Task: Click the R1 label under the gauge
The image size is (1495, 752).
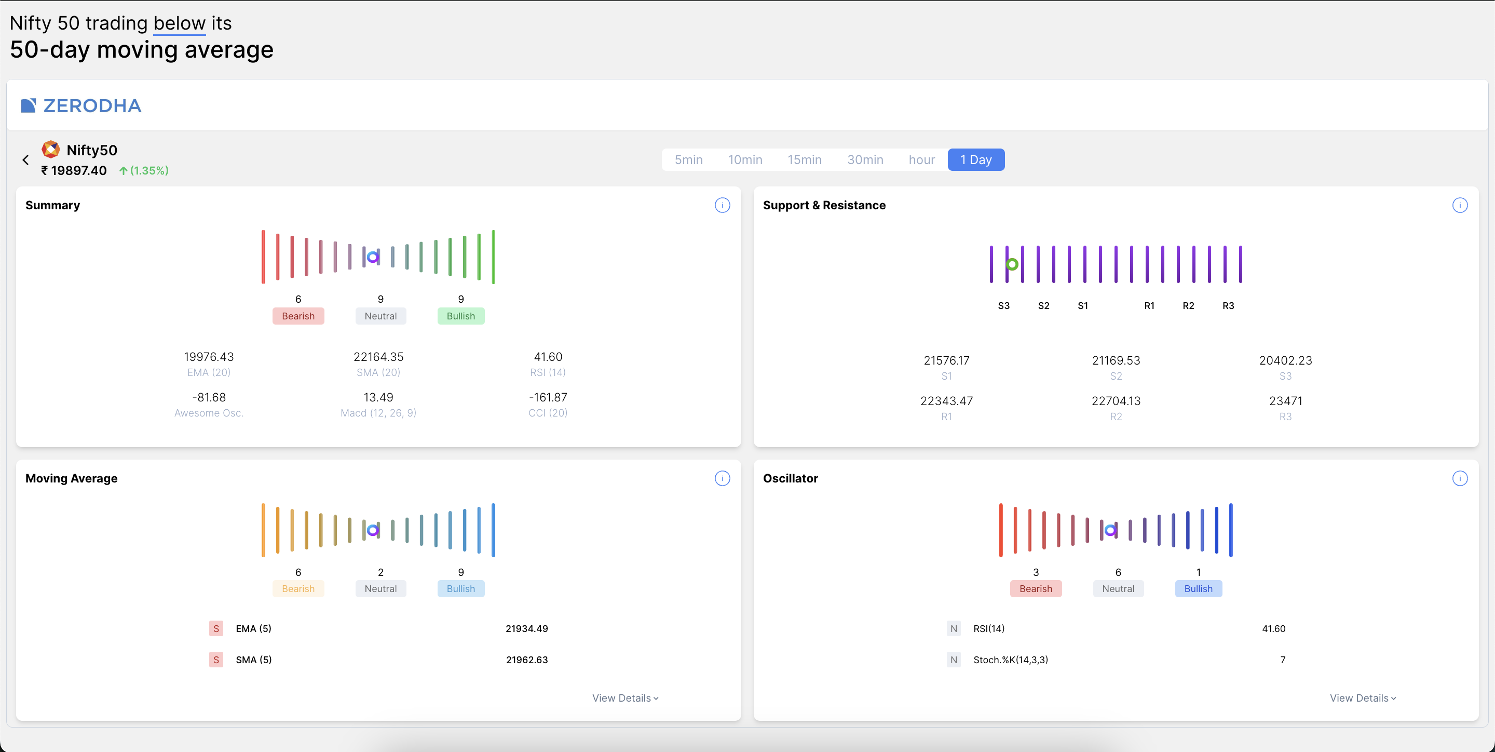Action: 1149,305
